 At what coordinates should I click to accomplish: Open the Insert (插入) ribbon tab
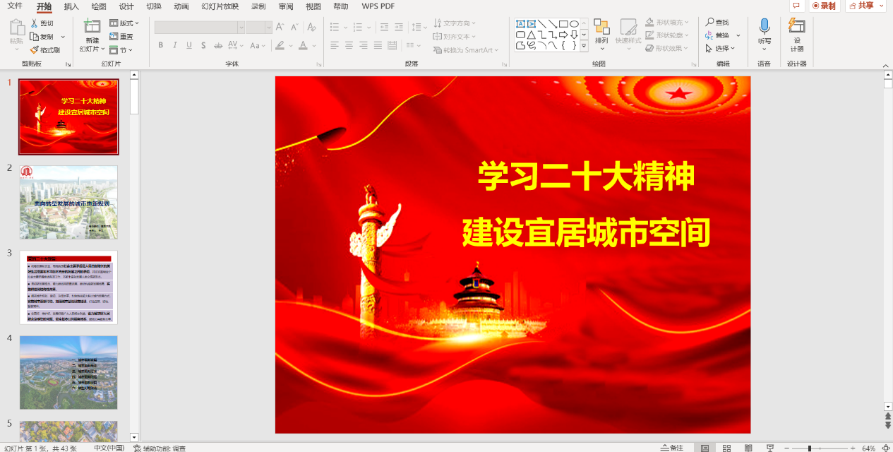click(71, 6)
